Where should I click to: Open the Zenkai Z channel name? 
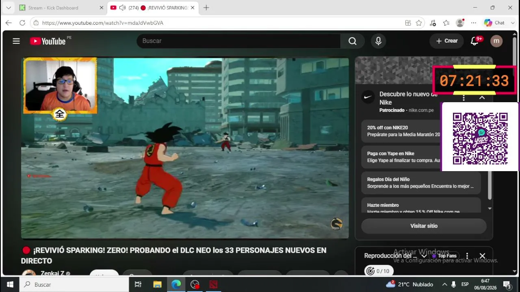point(52,273)
